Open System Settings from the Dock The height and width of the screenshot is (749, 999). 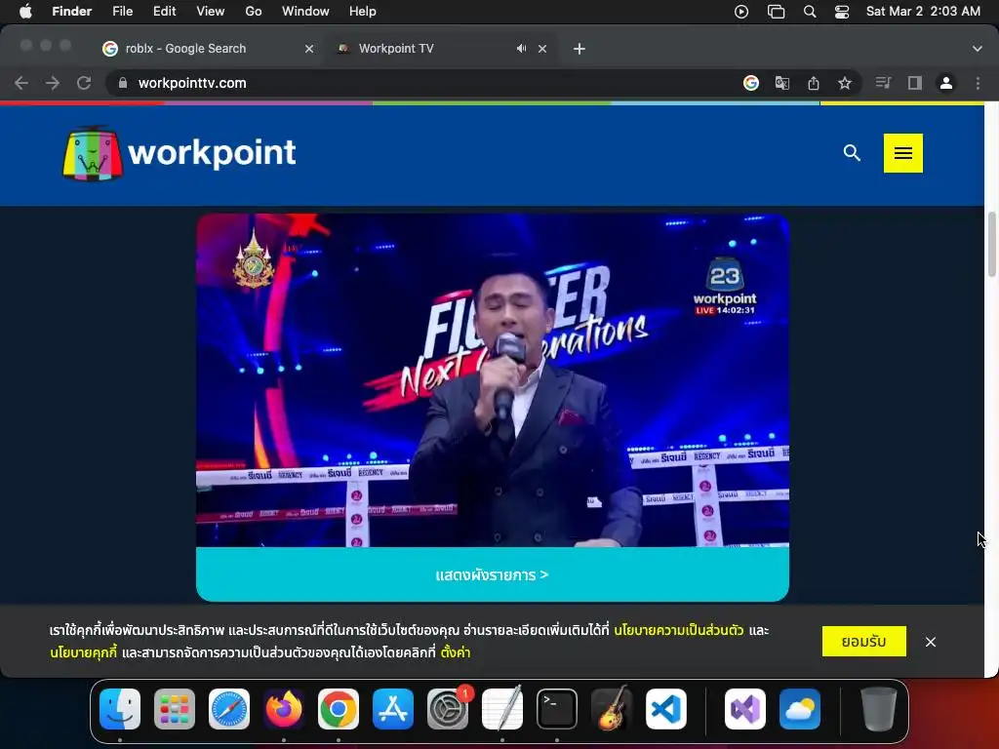448,709
